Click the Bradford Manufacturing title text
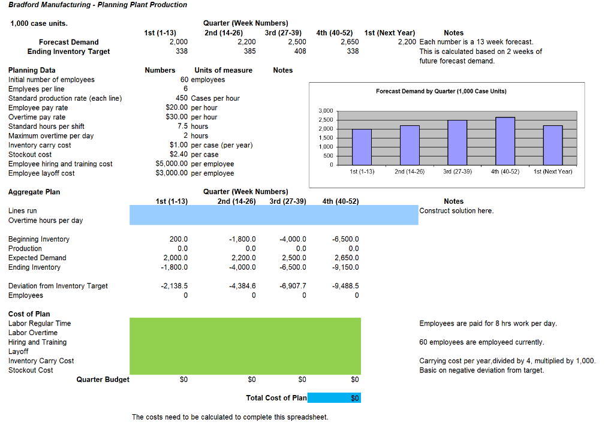The height and width of the screenshot is (431, 614). 96,5
